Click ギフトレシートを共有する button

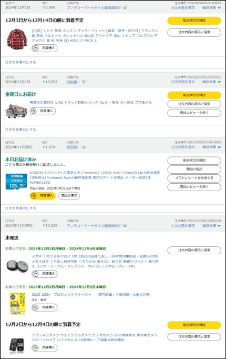coord(194,178)
